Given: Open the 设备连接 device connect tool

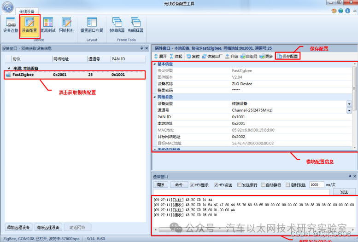Looking at the screenshot, I should point(11,25).
